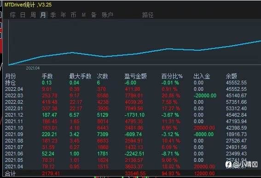Click the -609.74 loss amount

coord(133,134)
